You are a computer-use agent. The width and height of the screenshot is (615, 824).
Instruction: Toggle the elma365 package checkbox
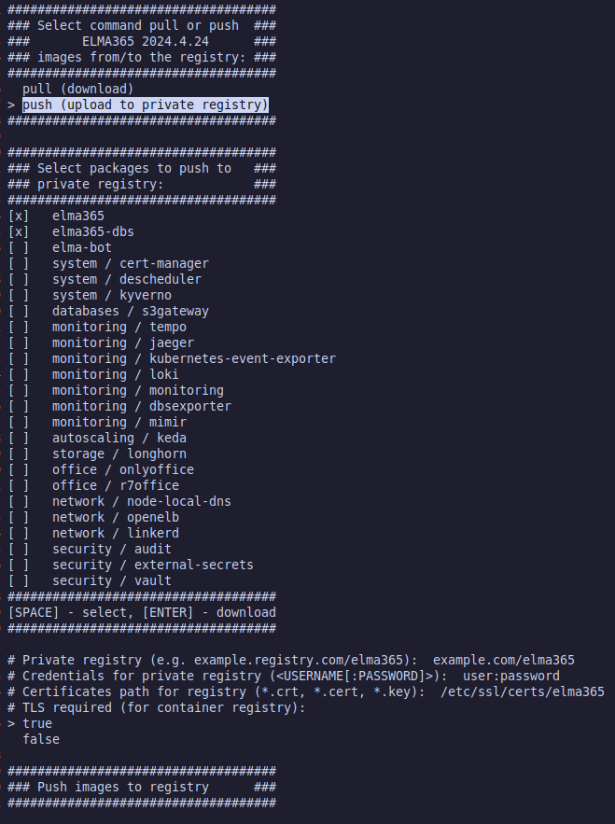18,216
